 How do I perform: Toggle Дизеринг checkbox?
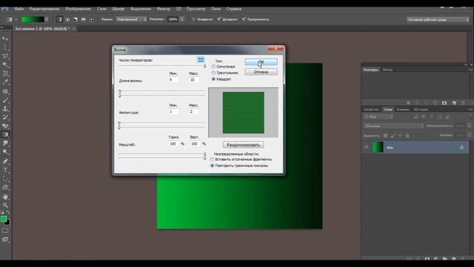tap(219, 19)
